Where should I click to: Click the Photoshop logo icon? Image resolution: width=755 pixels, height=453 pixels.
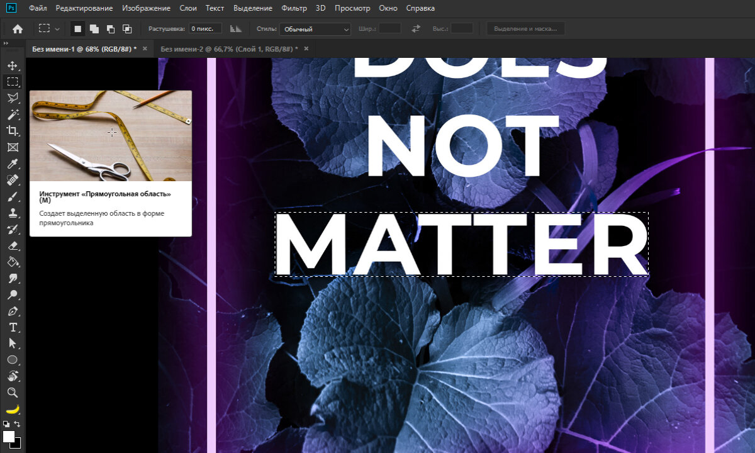[x=11, y=8]
